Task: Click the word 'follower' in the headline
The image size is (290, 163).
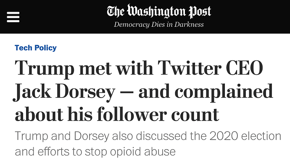Action: [132, 114]
